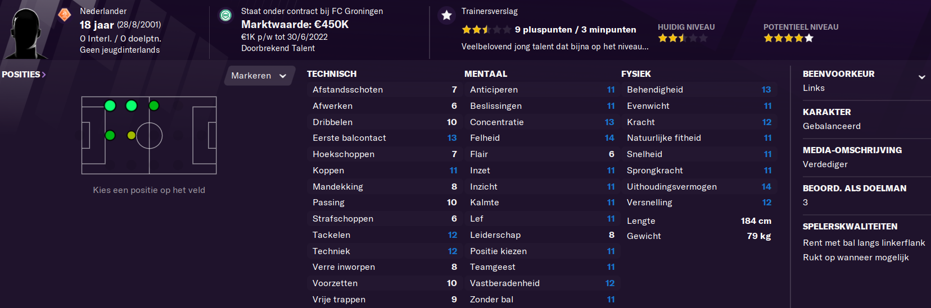Click the Huidig Niveau star rating
Image resolution: width=931 pixels, height=308 pixels.
tap(683, 38)
